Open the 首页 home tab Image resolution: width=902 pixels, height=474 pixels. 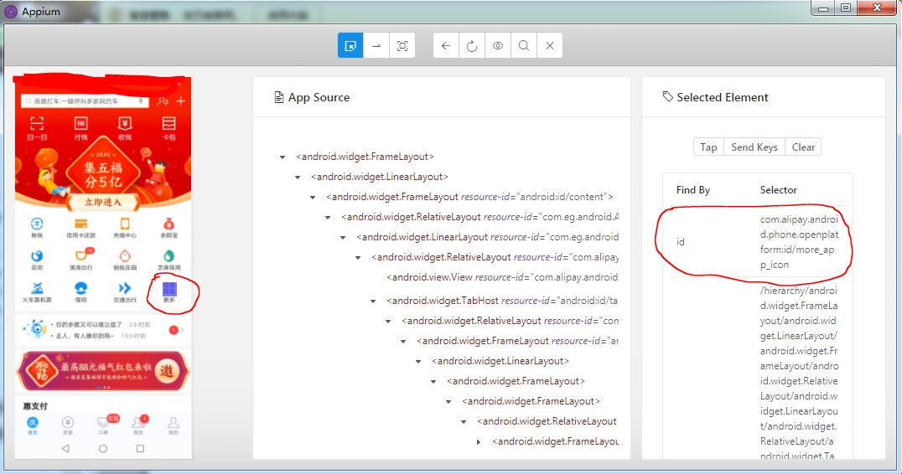click(33, 425)
